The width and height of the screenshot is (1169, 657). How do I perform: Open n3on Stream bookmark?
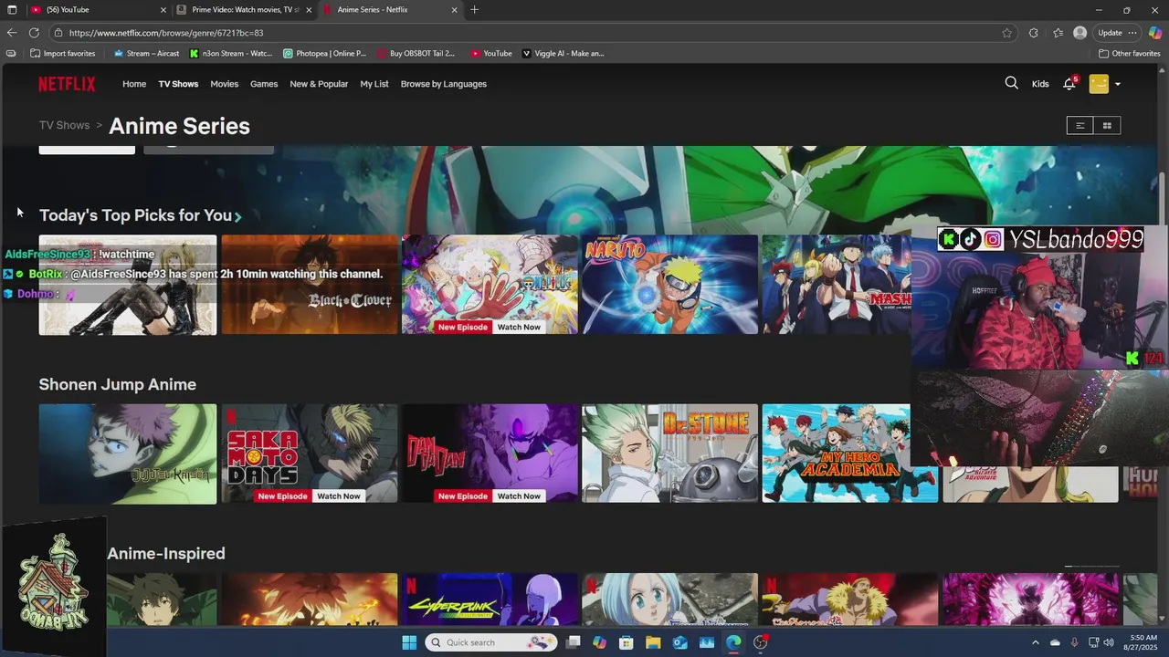pyautogui.click(x=231, y=54)
